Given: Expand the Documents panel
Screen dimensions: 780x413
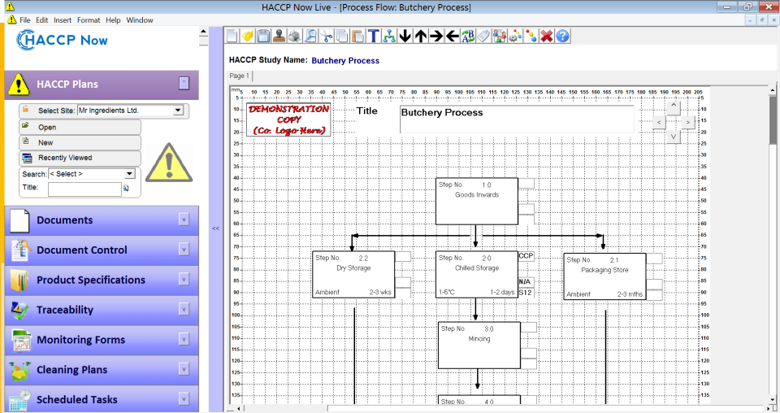Looking at the screenshot, I should point(184,220).
